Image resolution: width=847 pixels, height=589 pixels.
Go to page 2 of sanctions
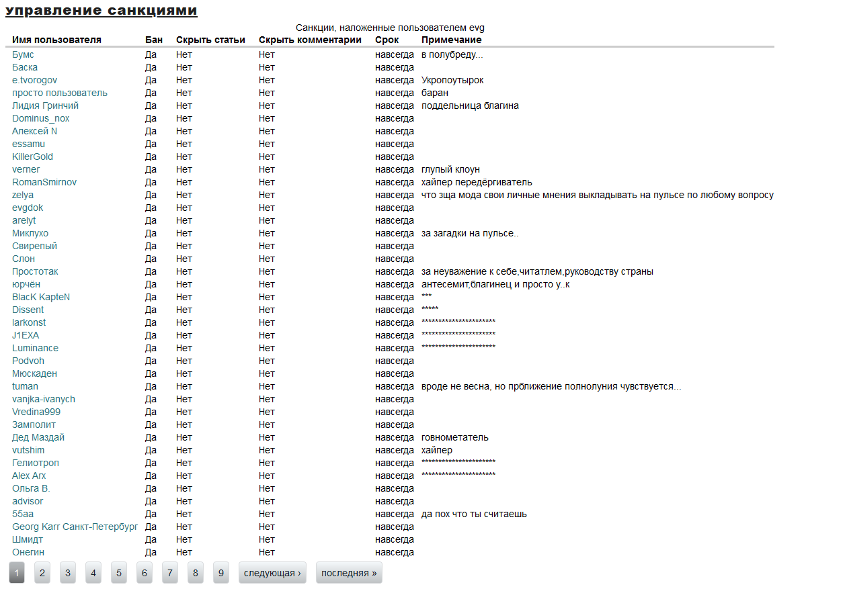tap(42, 573)
